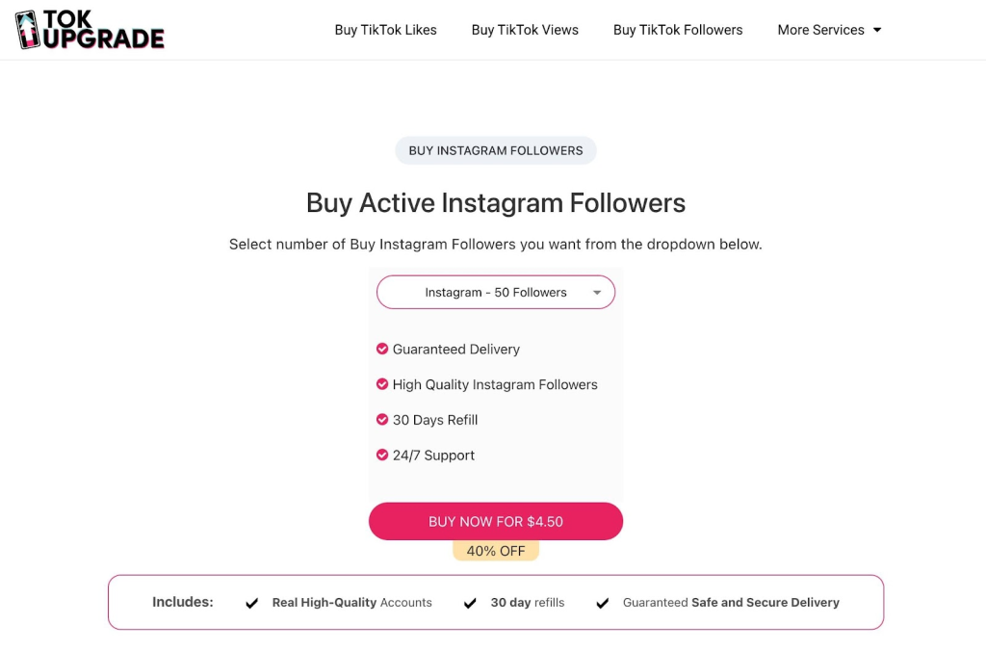
Task: Click the Guaranteed Safe and Secure Delivery text
Action: [731, 603]
